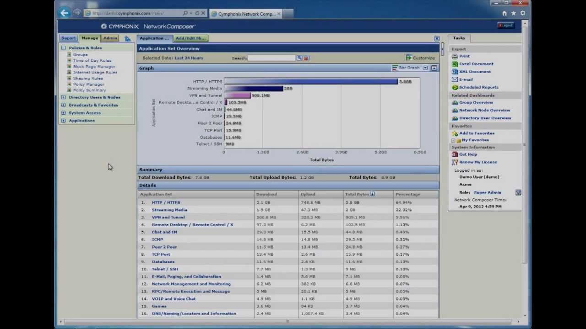Select the Application Set Overview tab
The image size is (586, 329).
pos(154,38)
